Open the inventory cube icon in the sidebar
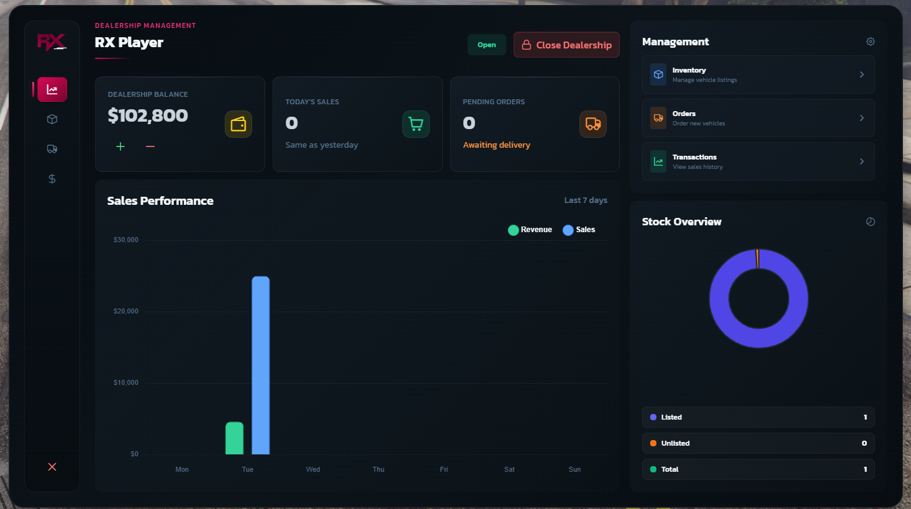This screenshot has width=911, height=509. (52, 119)
